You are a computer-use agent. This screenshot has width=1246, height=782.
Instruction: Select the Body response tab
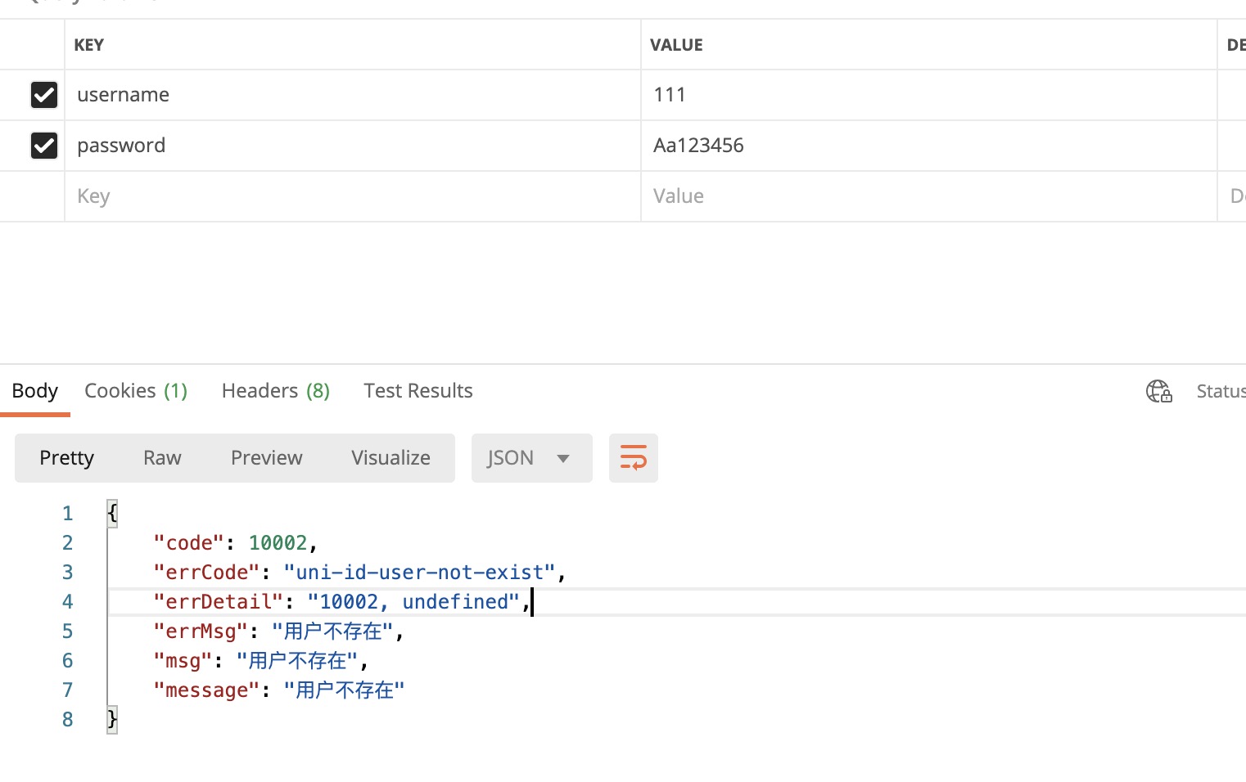[35, 391]
